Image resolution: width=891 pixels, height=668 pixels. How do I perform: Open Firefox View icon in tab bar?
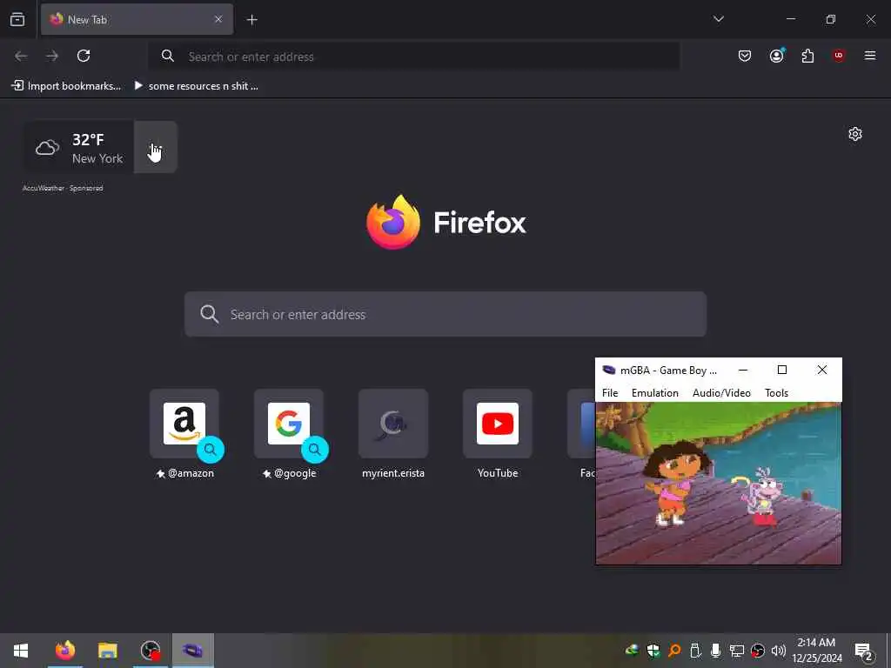click(17, 19)
